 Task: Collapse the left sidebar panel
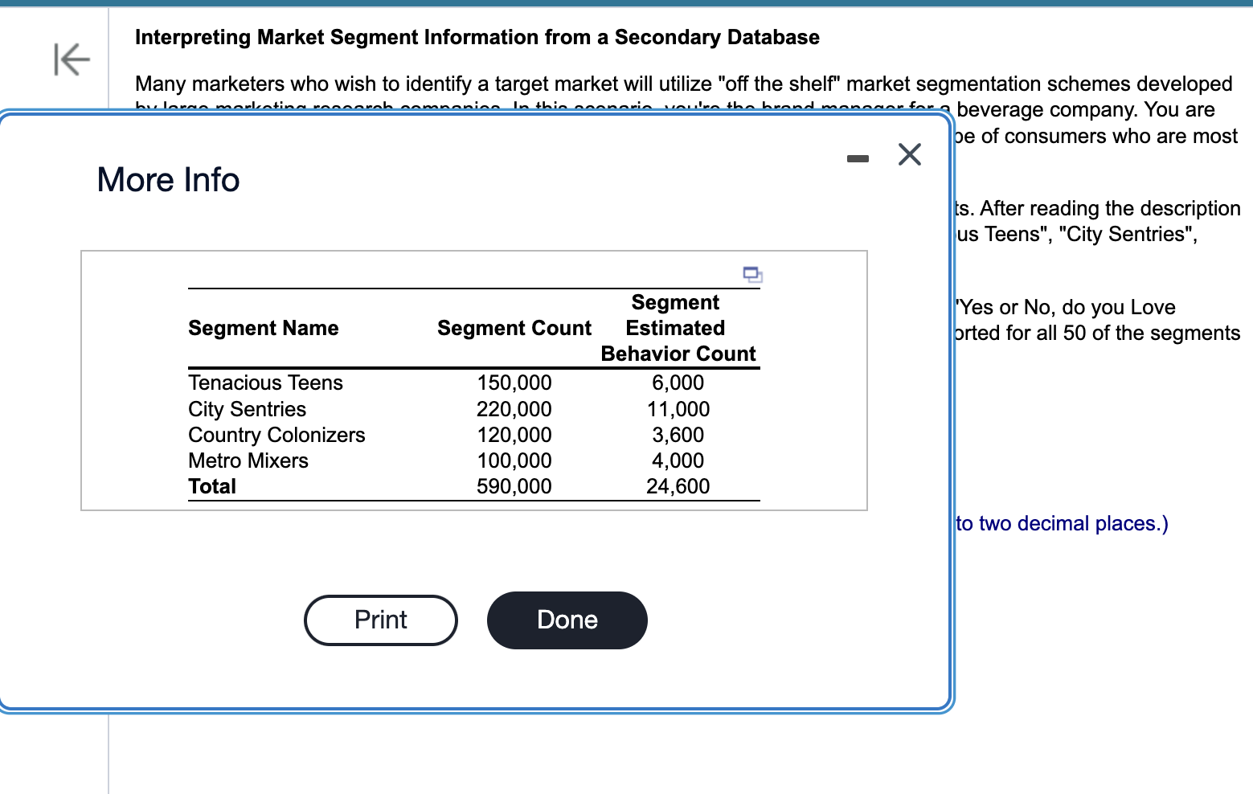click(x=69, y=59)
